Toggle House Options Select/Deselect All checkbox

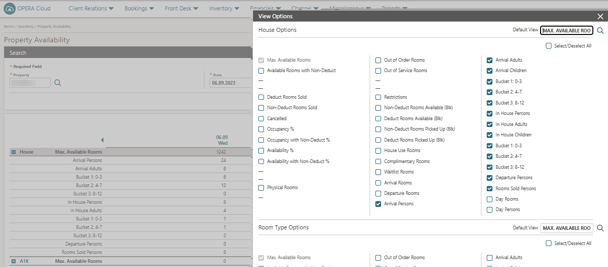pos(549,46)
